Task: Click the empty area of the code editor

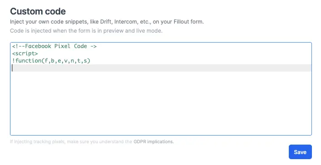Action: click(161, 103)
